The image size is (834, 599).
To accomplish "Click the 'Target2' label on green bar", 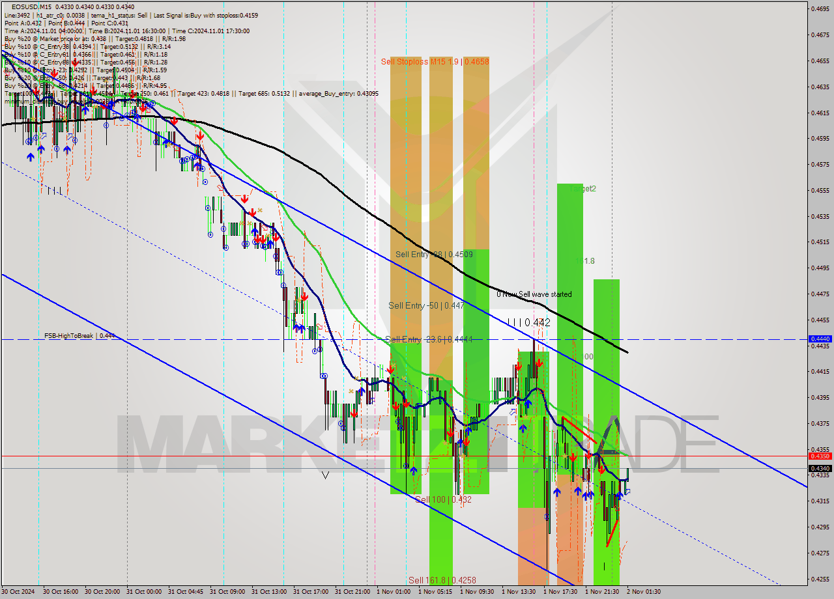I will point(582,189).
